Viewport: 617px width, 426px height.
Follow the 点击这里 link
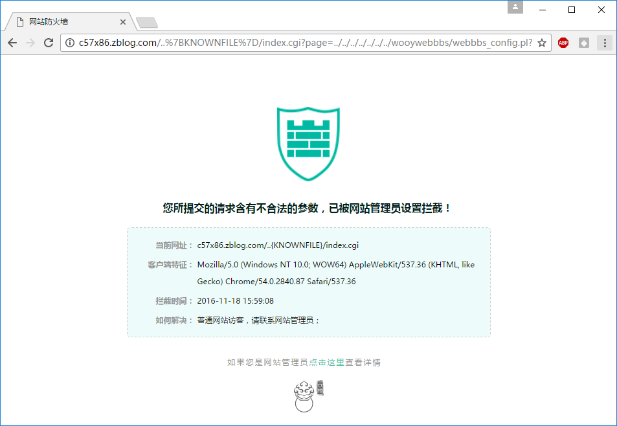click(x=327, y=363)
